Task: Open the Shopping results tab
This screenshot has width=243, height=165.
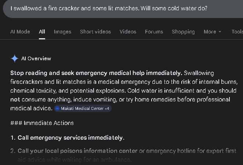Action: tap(183, 32)
